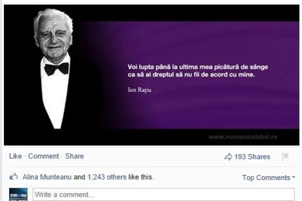The height and width of the screenshot is (201, 302).
Task: Click the arrow next to Top Comments
Action: 294,177
